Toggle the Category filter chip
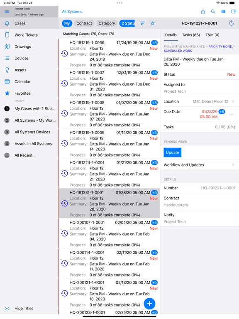 (107, 23)
